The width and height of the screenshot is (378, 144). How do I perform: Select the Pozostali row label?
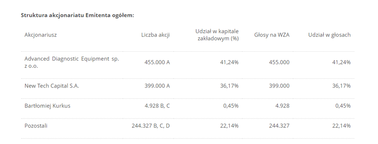pos(36,126)
